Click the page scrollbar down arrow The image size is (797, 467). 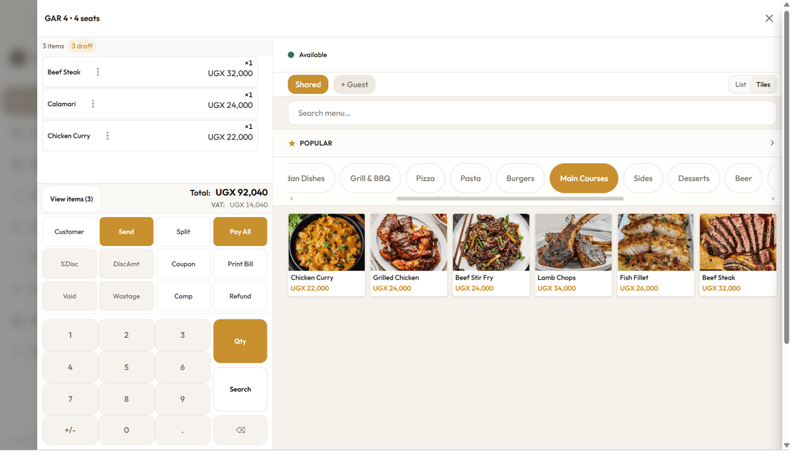[786, 445]
